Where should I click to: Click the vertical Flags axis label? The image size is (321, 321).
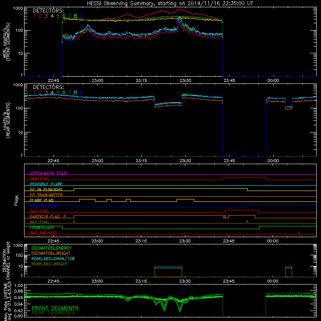(x=16, y=200)
